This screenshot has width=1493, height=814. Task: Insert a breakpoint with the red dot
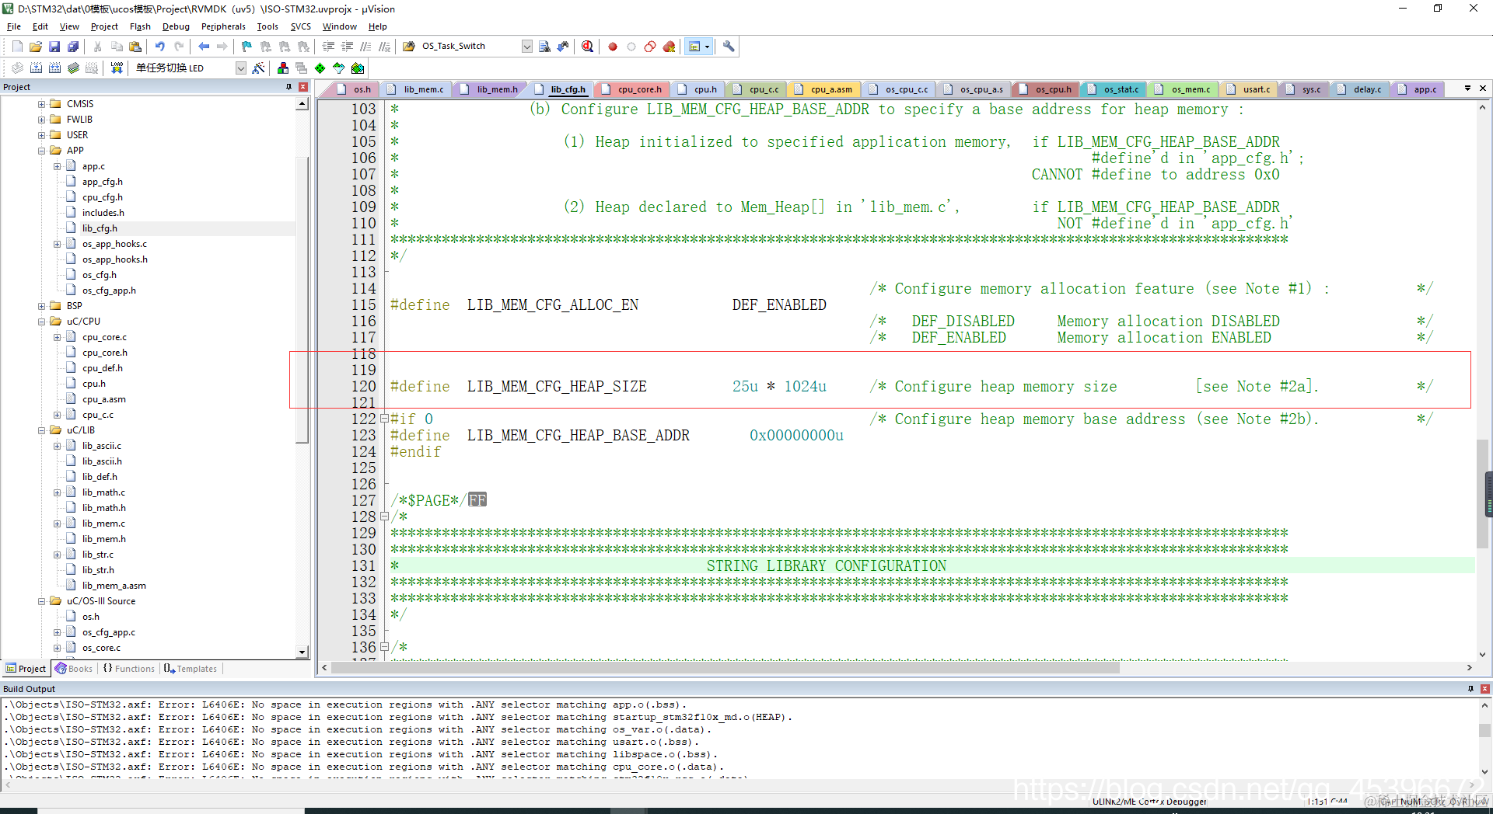[x=613, y=47]
